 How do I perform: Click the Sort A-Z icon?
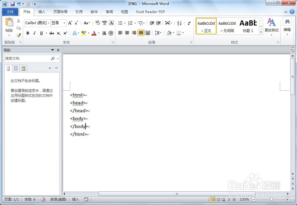[179, 23]
